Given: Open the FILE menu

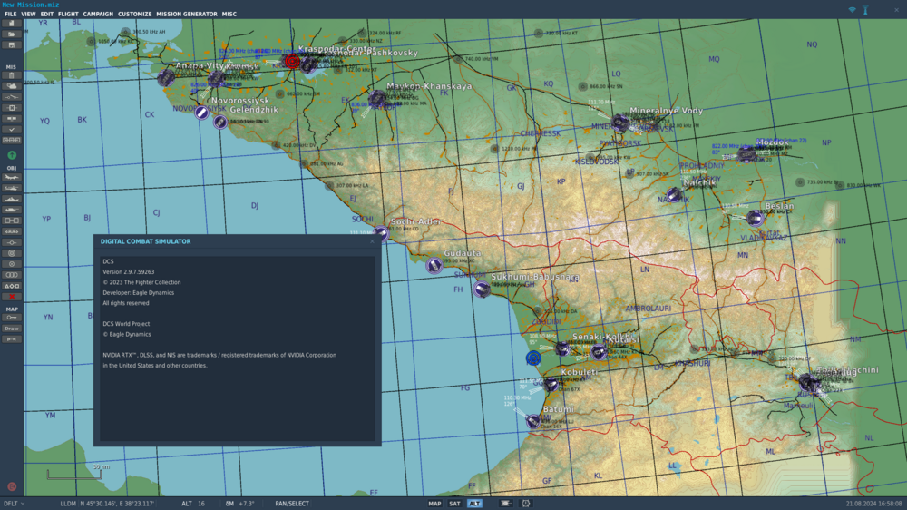Looking at the screenshot, I should click(10, 14).
